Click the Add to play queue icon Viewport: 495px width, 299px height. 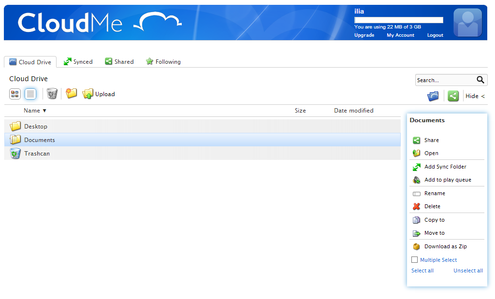[x=416, y=180]
